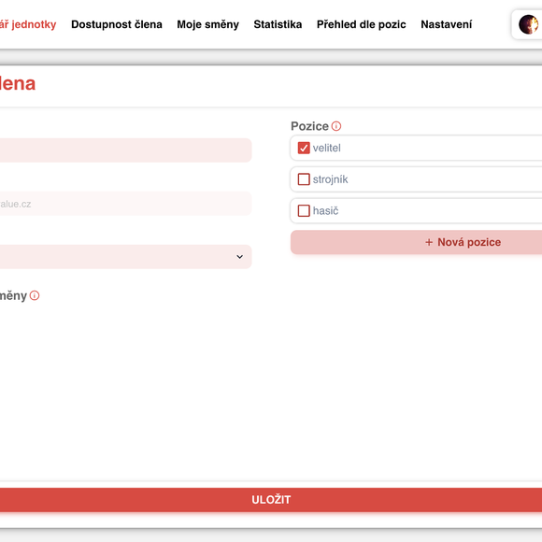Open Nastavení from the top navigation

click(447, 24)
